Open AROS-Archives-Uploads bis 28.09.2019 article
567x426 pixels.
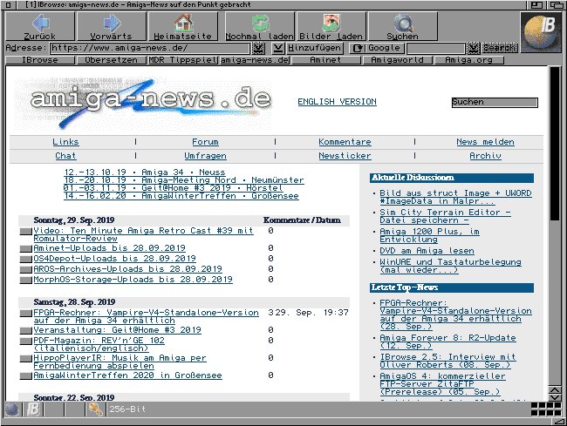(127, 269)
